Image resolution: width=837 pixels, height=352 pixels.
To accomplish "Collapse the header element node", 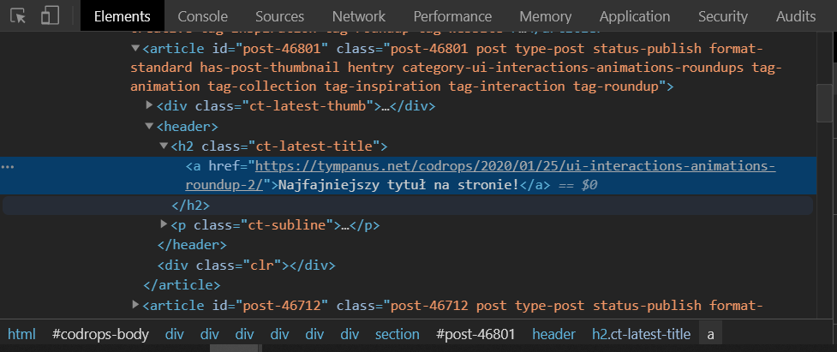I will coord(149,127).
